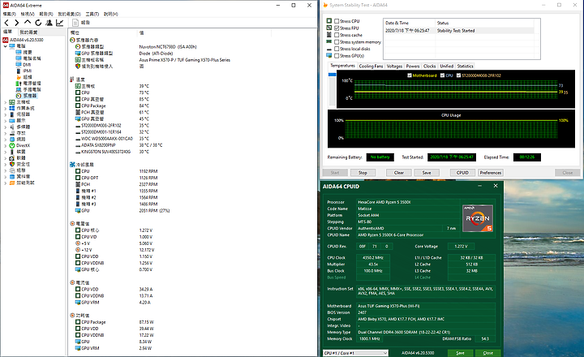Click the thermometer temperature section icon
This screenshot has height=357, width=584.
tap(72, 80)
